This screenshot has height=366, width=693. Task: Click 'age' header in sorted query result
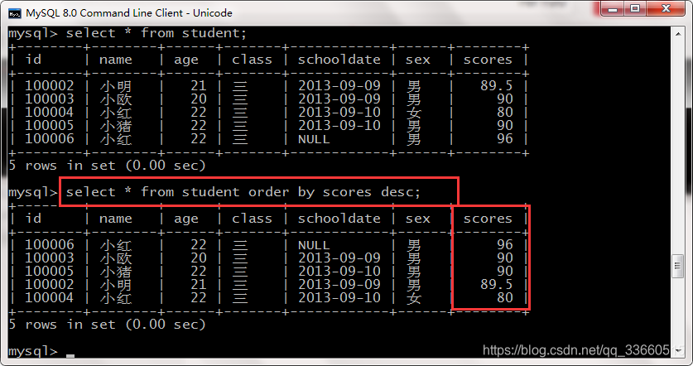point(186,219)
